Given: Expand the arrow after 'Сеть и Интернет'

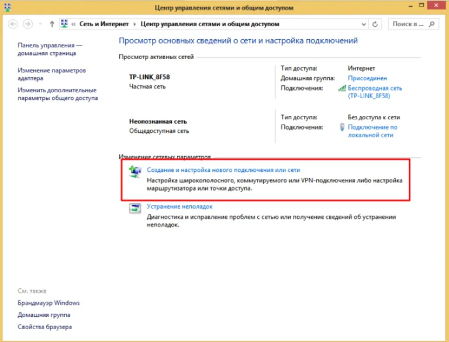Looking at the screenshot, I should (134, 24).
